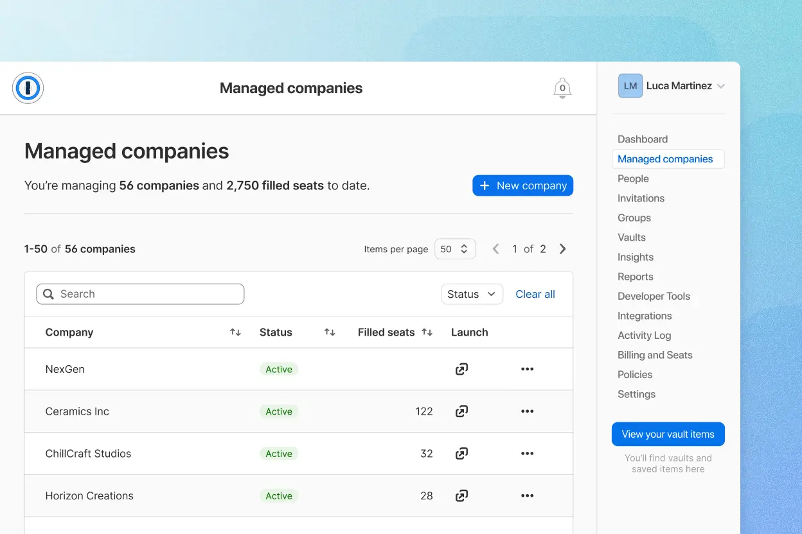
Task: Select Managed companies in the sidebar
Action: (x=668, y=159)
